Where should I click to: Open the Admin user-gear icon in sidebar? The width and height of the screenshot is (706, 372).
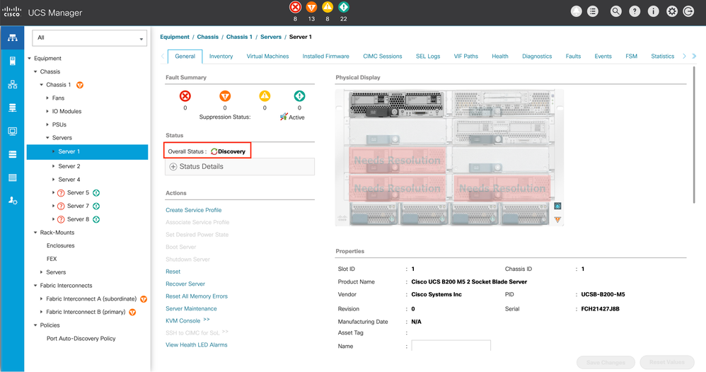pyautogui.click(x=12, y=201)
